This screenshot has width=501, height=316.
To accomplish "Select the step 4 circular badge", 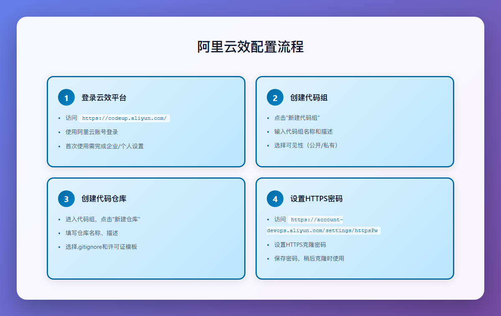I will click(x=275, y=199).
